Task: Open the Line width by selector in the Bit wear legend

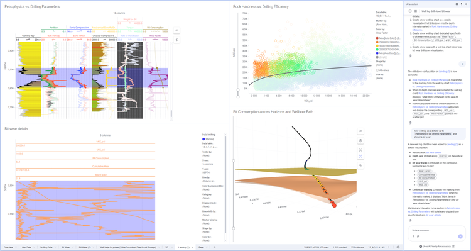Action: pyautogui.click(x=206, y=215)
